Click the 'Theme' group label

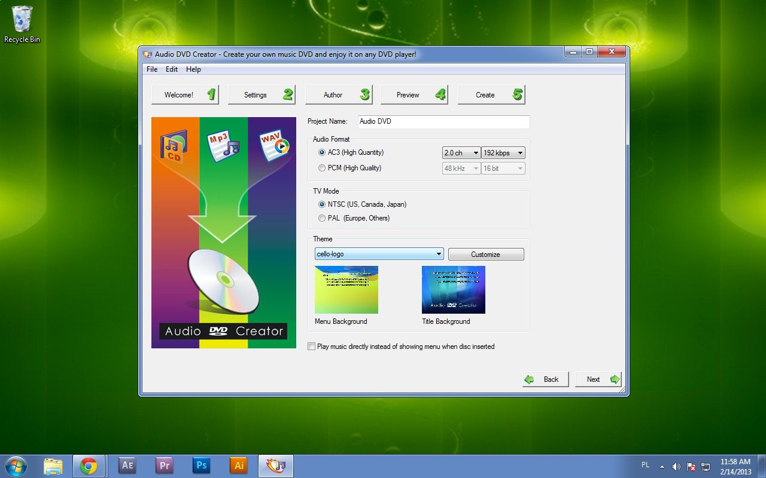tap(323, 239)
